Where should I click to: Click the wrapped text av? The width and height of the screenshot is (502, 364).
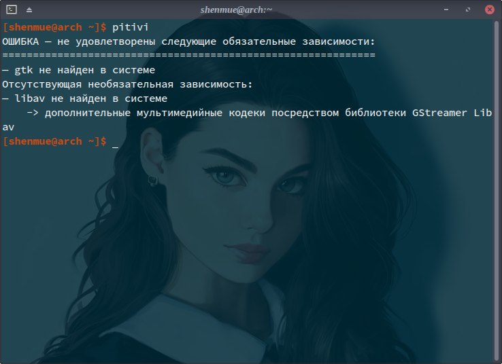click(x=8, y=127)
